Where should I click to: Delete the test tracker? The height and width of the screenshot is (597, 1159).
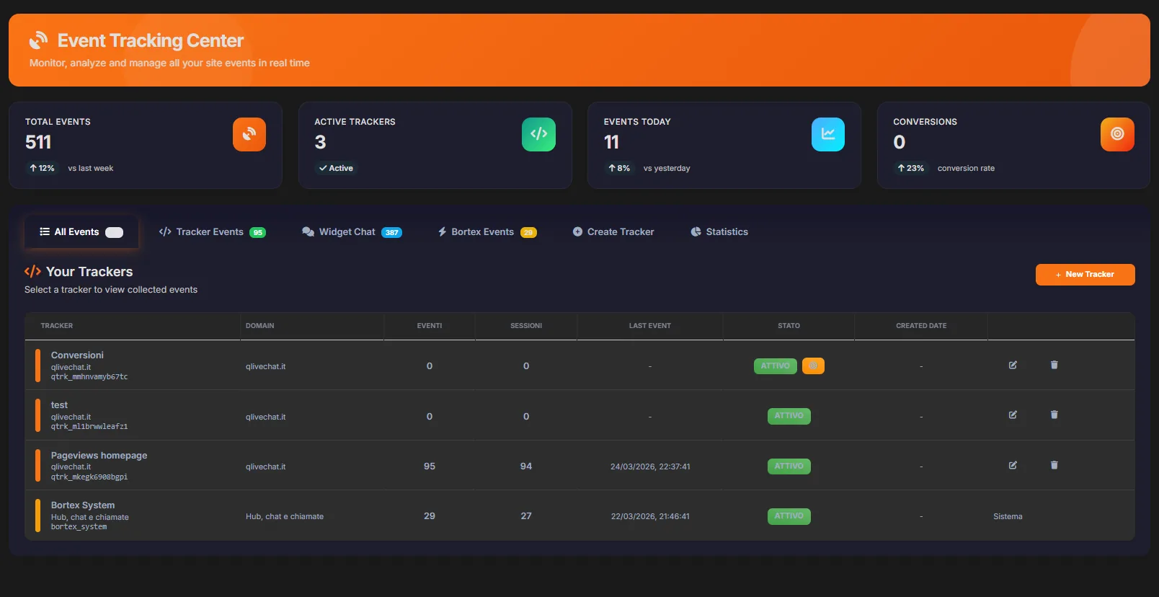tap(1054, 415)
